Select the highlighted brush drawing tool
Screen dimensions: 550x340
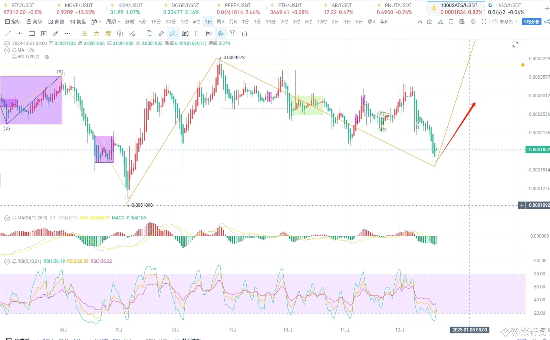173,33
